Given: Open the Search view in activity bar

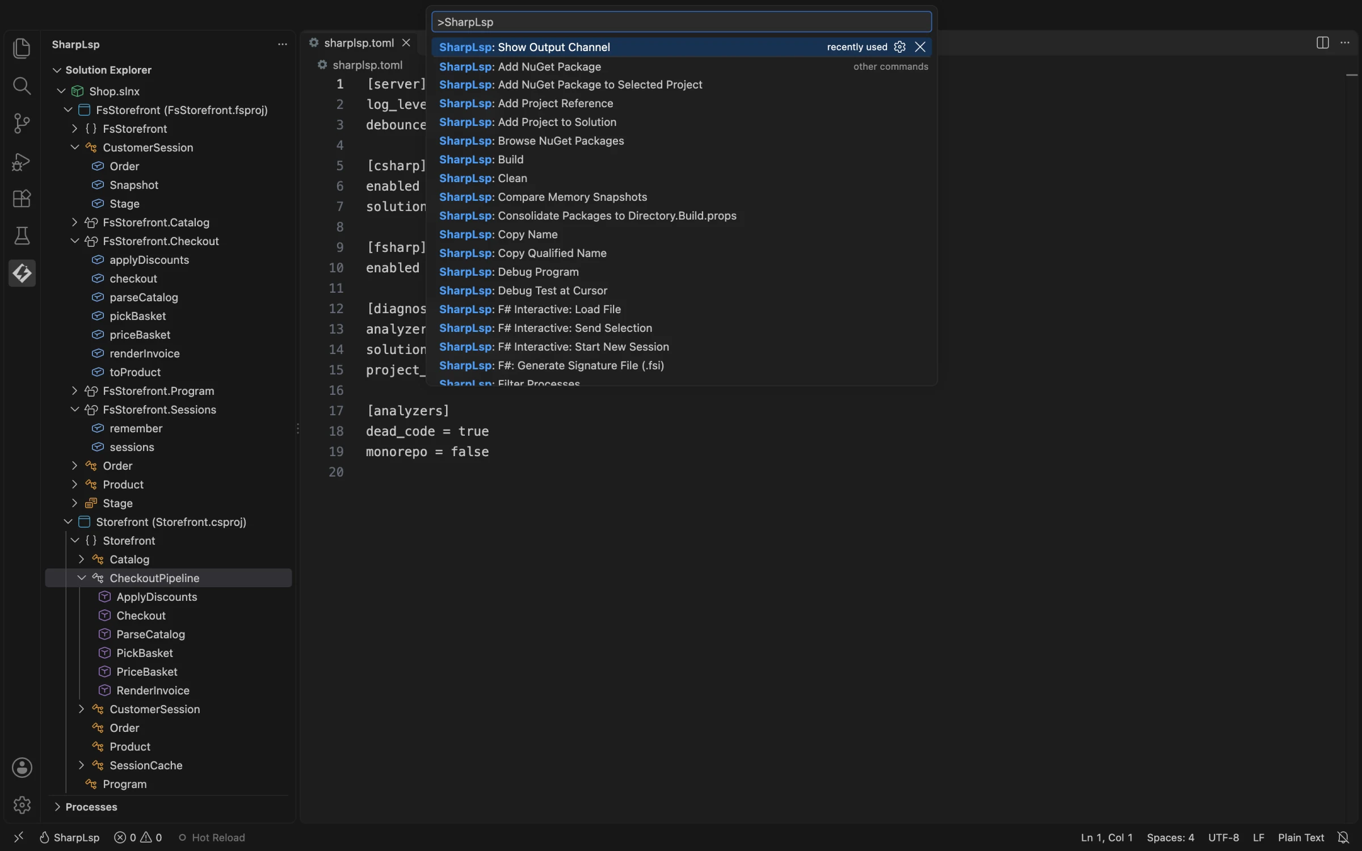Looking at the screenshot, I should 22,86.
